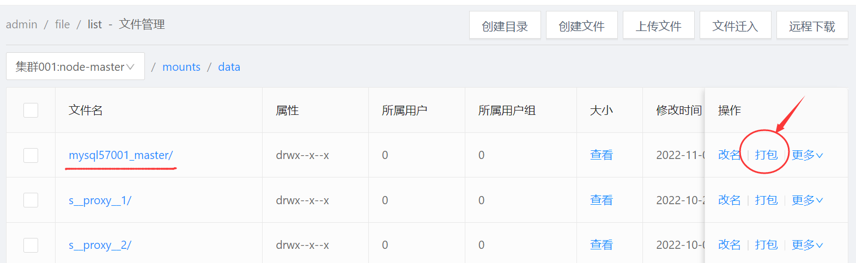Viewport: 856px width, 263px height.
Task: Click 远程下载 button
Action: click(x=812, y=26)
